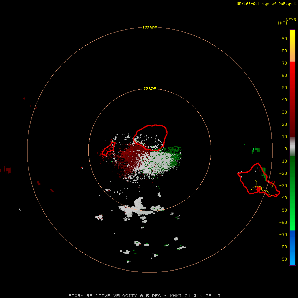Click the -40 value on velocity scale
Viewport: 298px width, 298px height.
click(283, 198)
